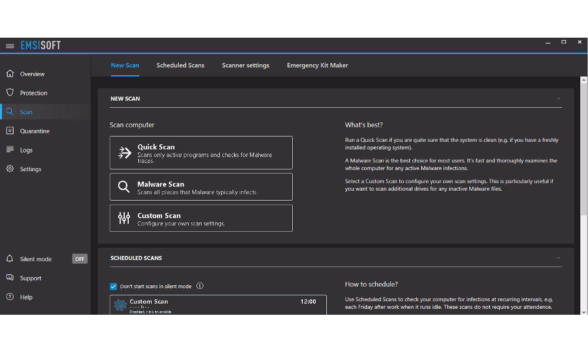The image size is (588, 353).
Task: Open Support label in the sidebar
Action: pos(31,278)
